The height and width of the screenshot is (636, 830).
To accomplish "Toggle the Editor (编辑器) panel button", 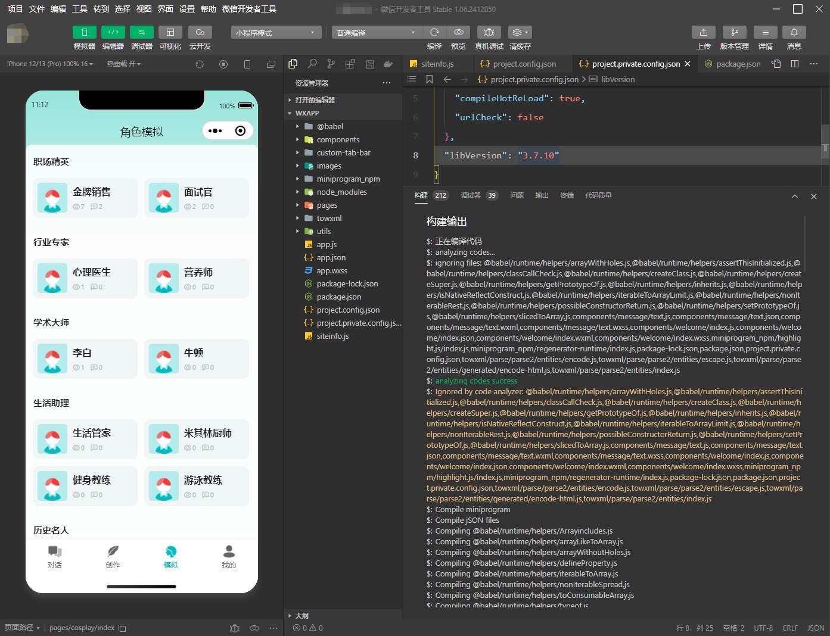I will [113, 33].
